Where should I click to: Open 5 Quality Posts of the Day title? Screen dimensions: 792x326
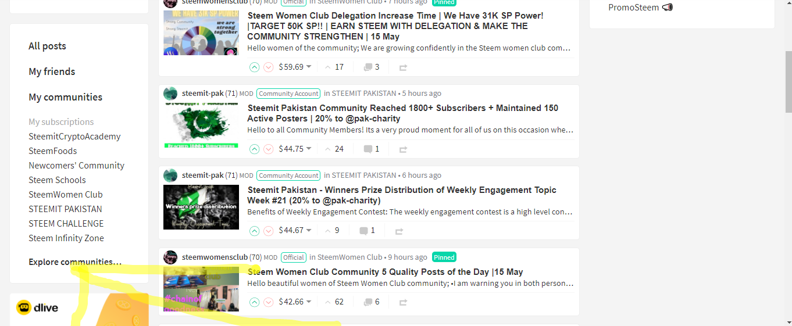tap(385, 272)
